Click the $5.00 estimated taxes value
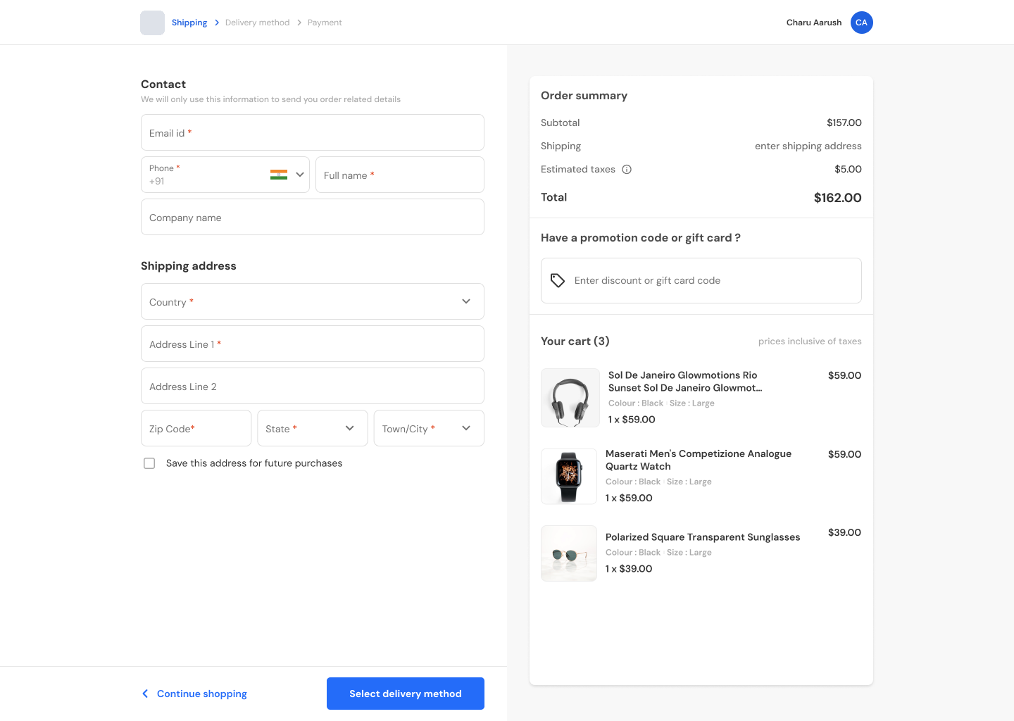The width and height of the screenshot is (1014, 721). coord(849,169)
